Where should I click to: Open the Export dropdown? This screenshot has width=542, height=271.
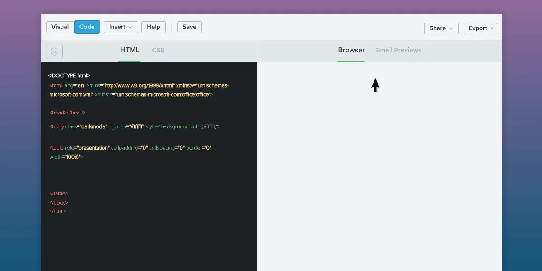tap(481, 28)
